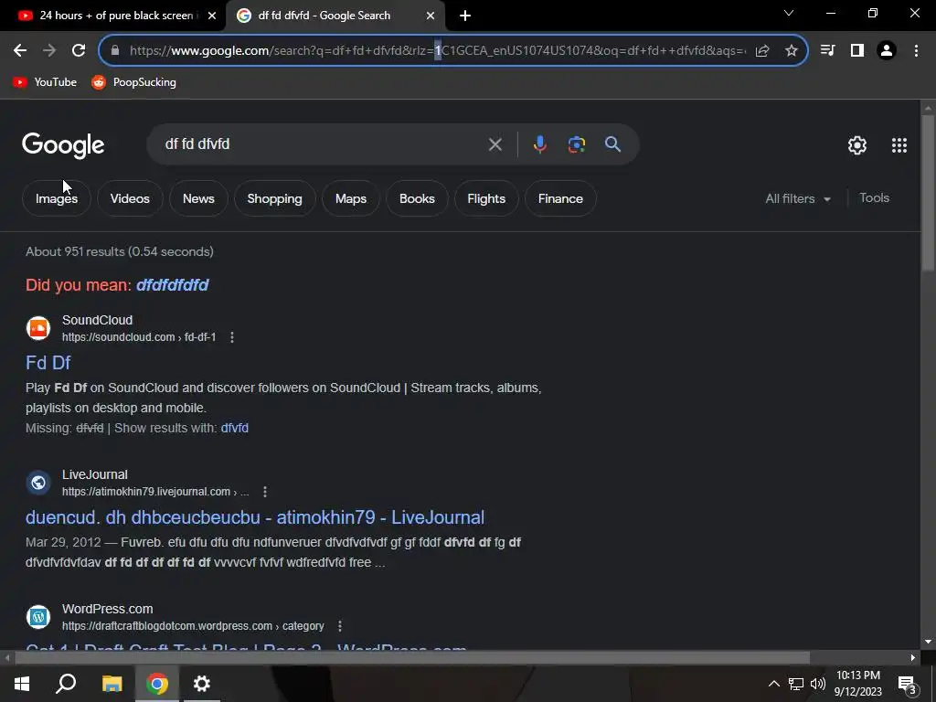The image size is (936, 702).
Task: Show hidden system tray icons
Action: click(x=773, y=684)
